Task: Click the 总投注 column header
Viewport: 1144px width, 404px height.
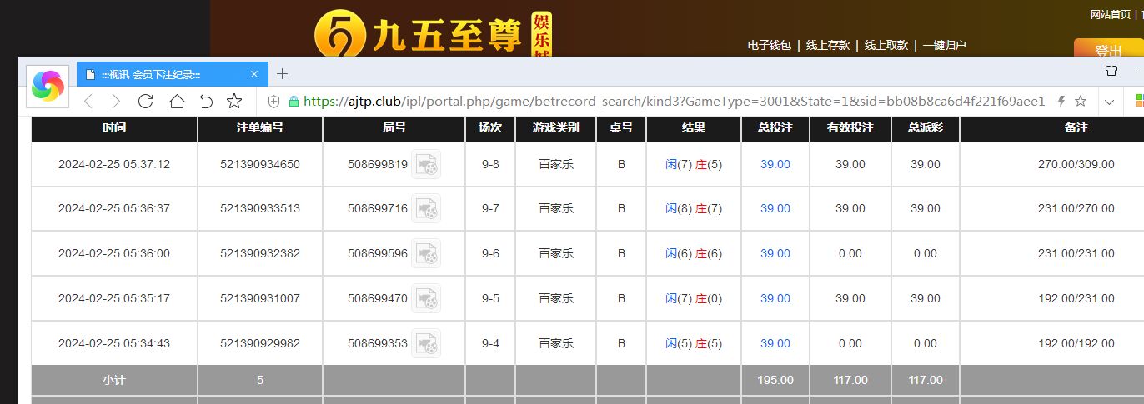Action: click(775, 129)
